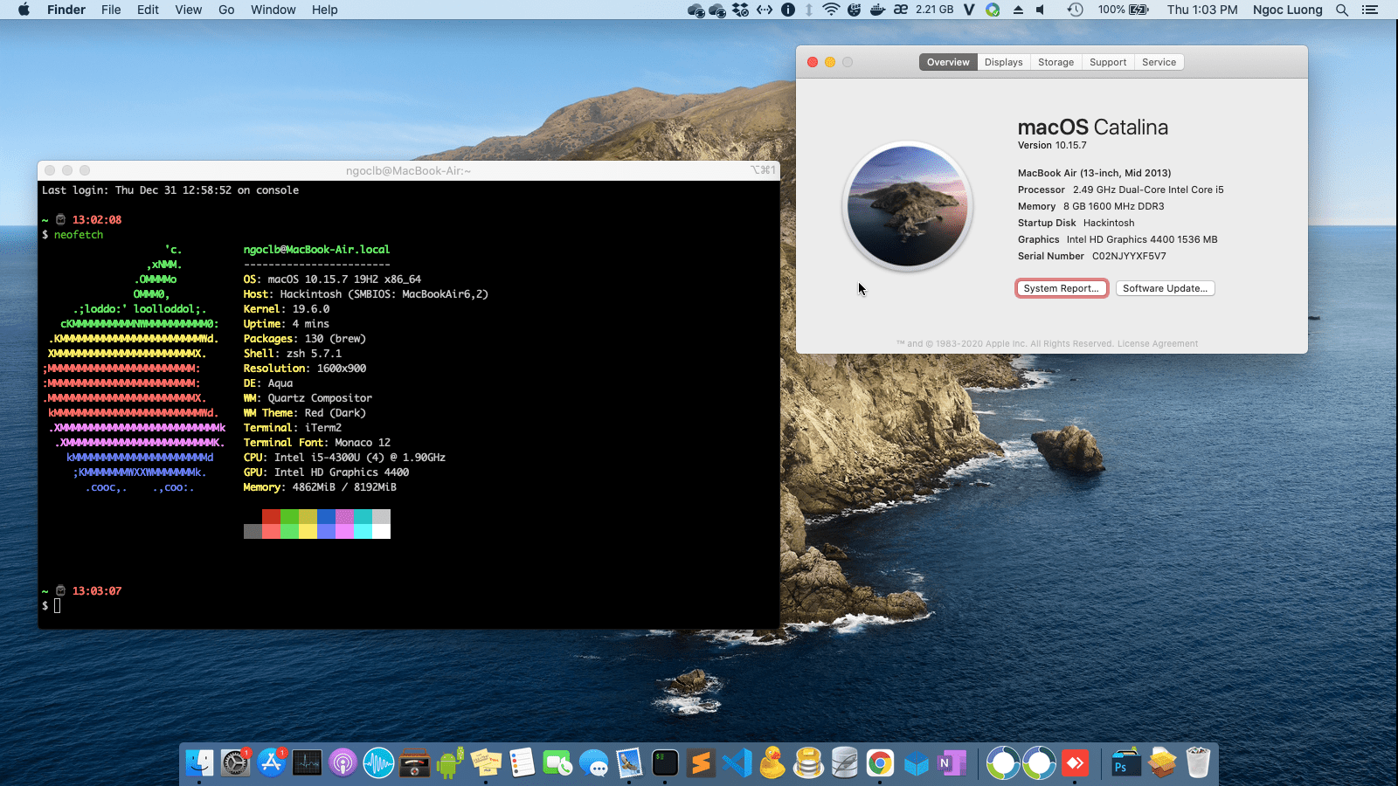This screenshot has width=1398, height=786.
Task: Open AnyDesk red icon in Dock
Action: click(x=1075, y=763)
